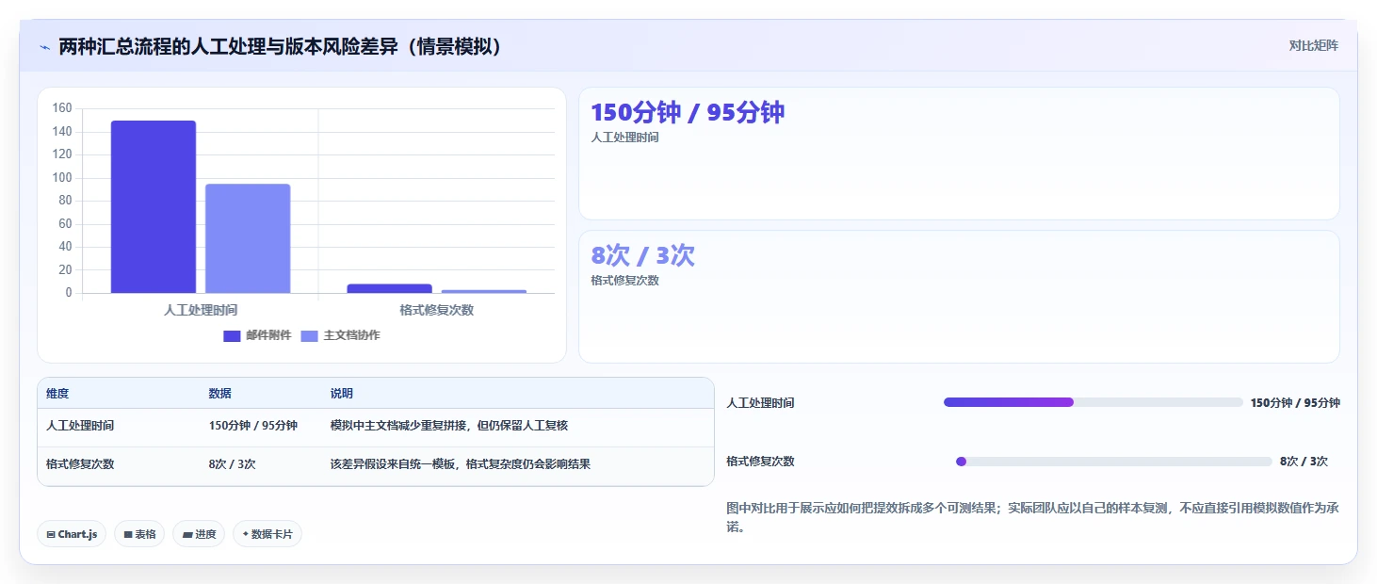Click the 150分钟 / 95分钟 table cell
The height and width of the screenshot is (584, 1377).
(253, 426)
